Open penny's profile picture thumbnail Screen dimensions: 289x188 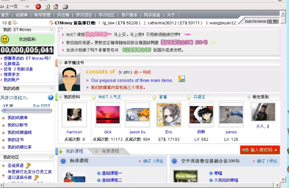[x=231, y=115]
